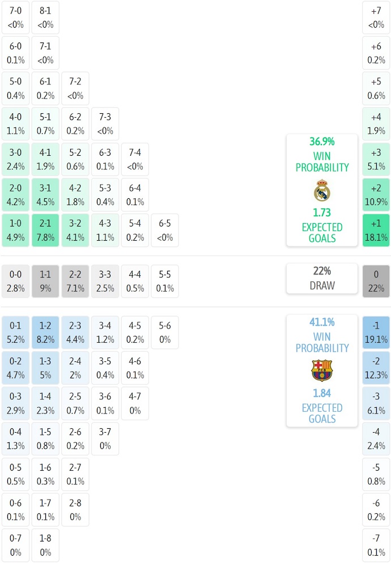Select the 0 margin draw cell

click(376, 281)
